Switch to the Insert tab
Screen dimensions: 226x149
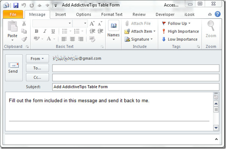[61, 15]
